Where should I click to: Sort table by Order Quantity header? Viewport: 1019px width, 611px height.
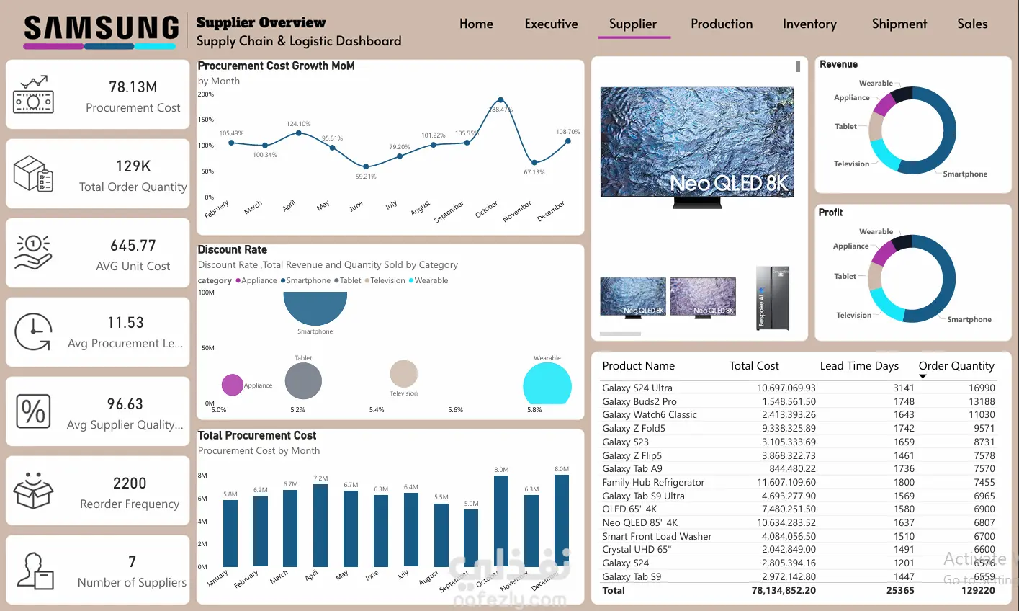tap(956, 366)
